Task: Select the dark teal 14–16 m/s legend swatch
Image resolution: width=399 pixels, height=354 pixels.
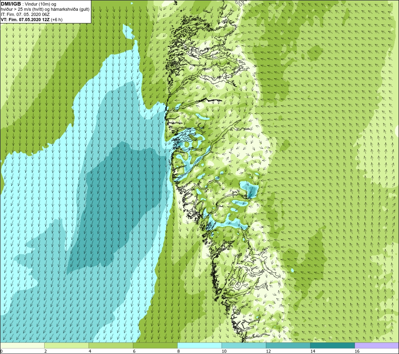Action: (332, 345)
